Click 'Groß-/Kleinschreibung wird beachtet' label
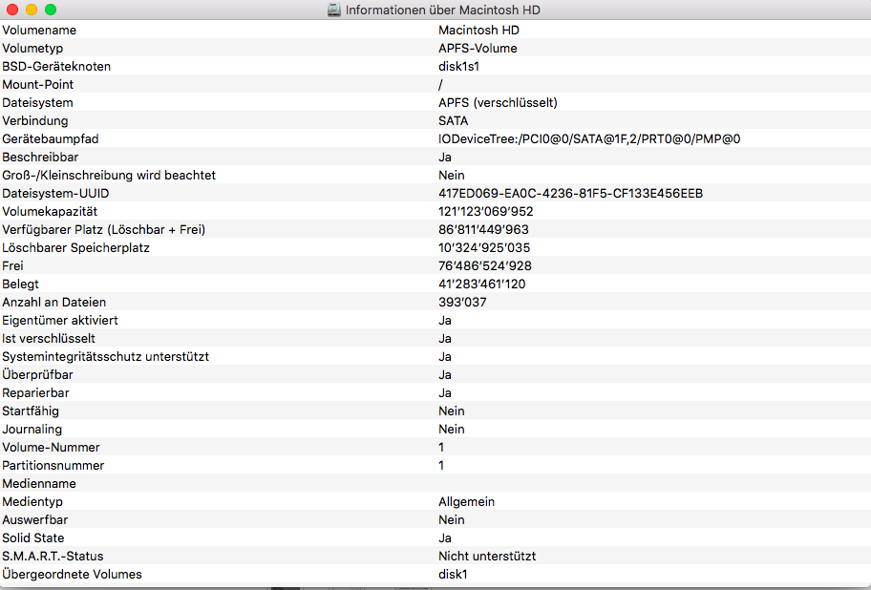This screenshot has height=590, width=871. [x=109, y=176]
